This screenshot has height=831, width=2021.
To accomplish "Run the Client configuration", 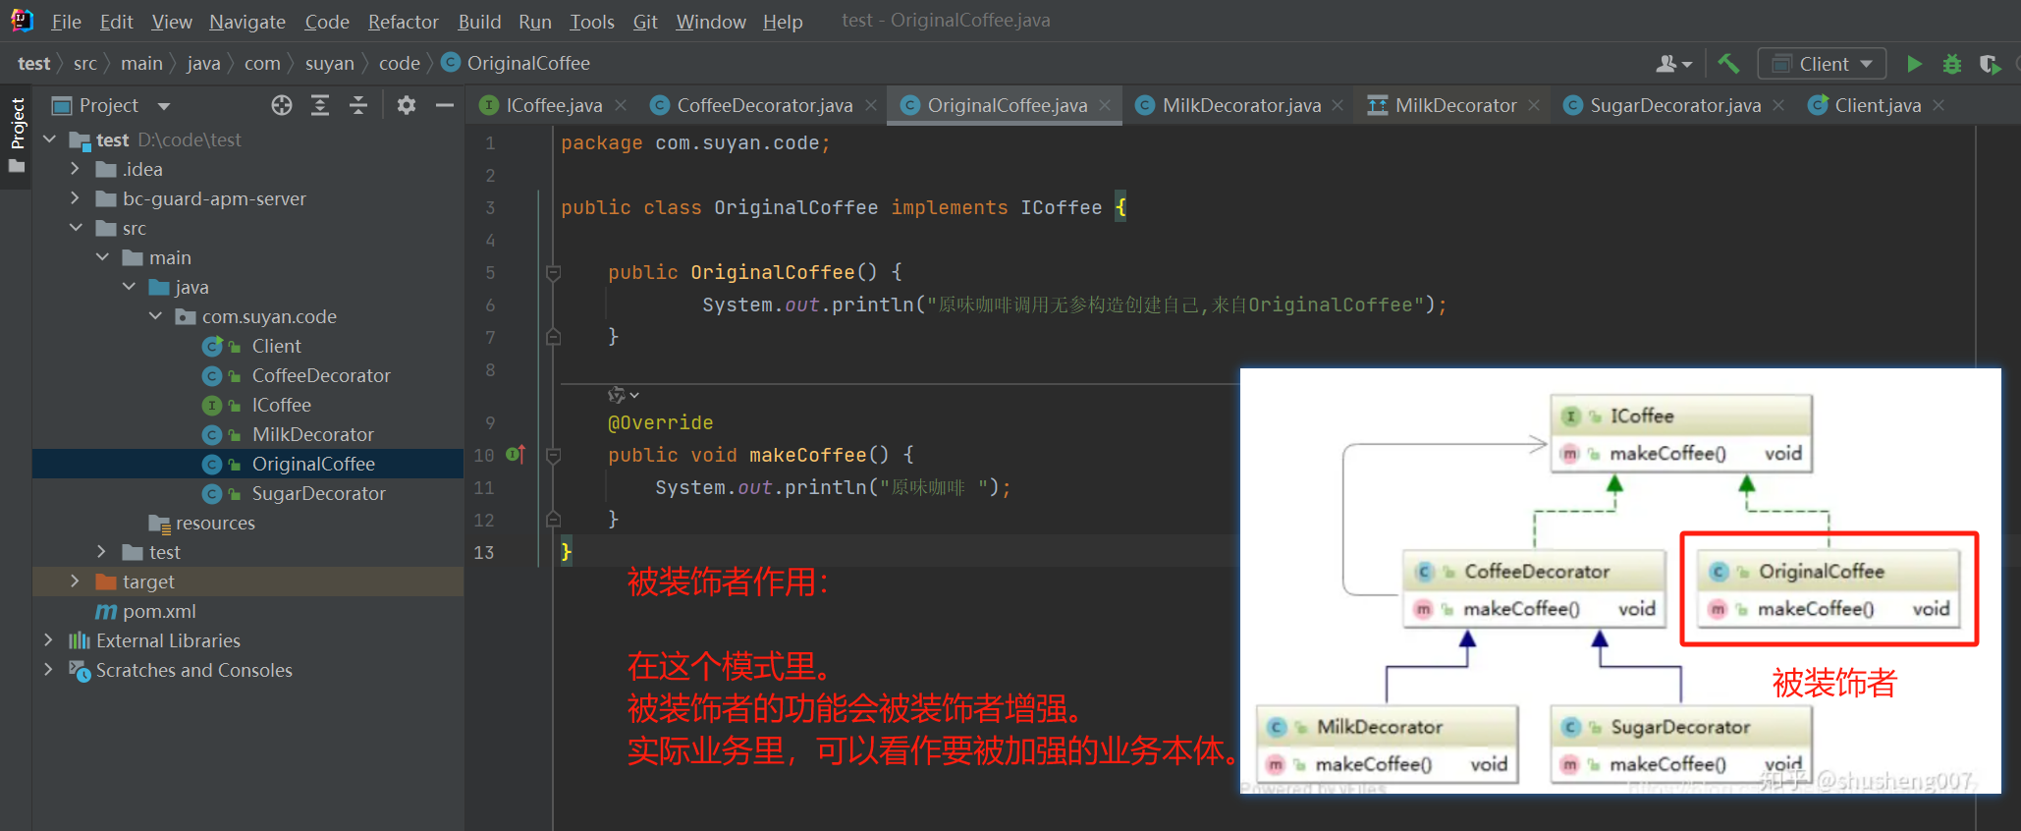I will (x=1914, y=64).
